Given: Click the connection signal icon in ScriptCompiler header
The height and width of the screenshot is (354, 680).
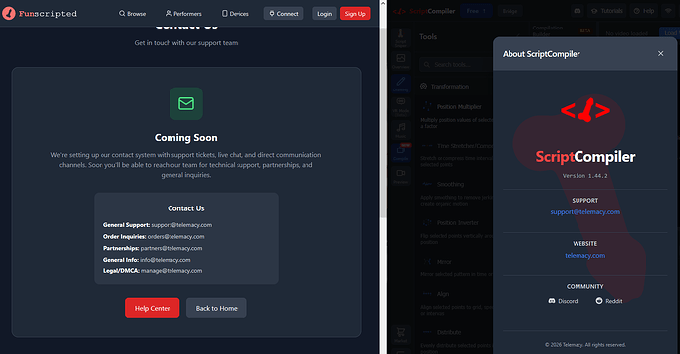Looking at the screenshot, I should [x=668, y=11].
